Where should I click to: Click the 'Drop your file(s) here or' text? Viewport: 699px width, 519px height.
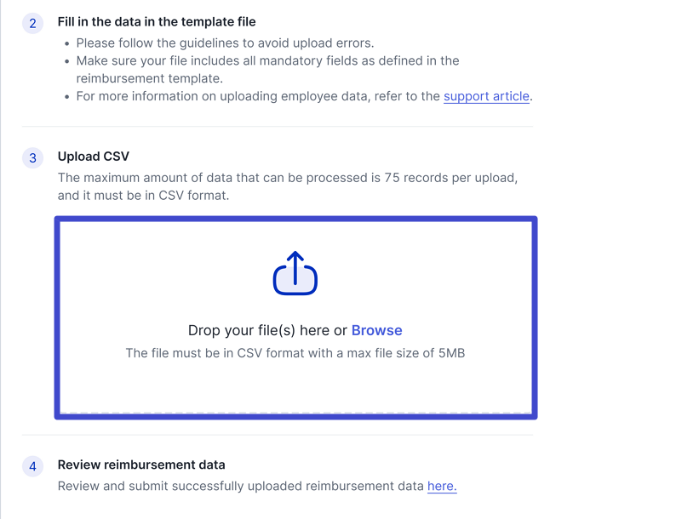coord(267,330)
